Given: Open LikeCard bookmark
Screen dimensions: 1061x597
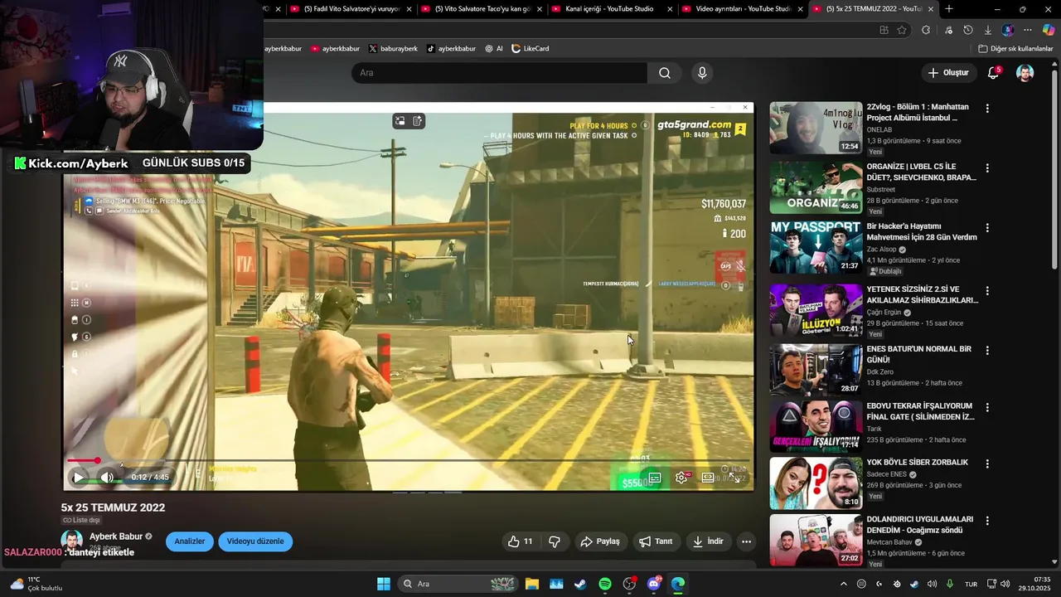Looking at the screenshot, I should click(530, 49).
